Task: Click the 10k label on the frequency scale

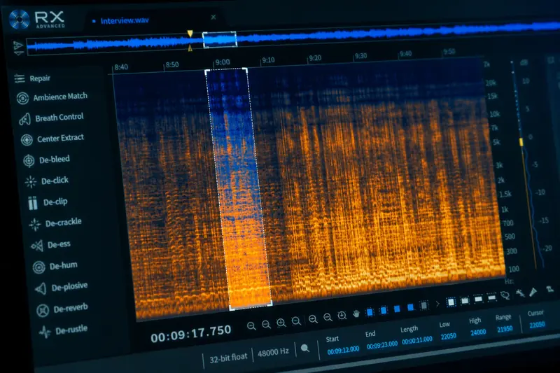Action: click(495, 114)
